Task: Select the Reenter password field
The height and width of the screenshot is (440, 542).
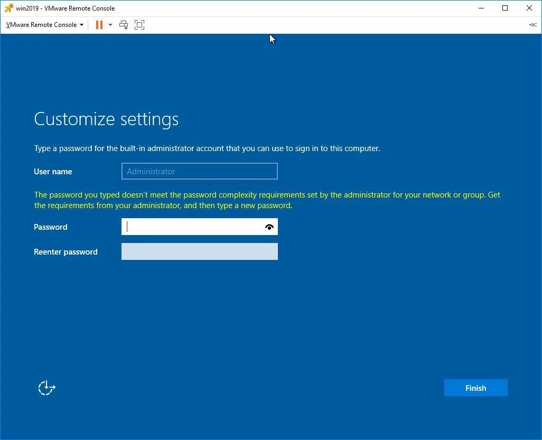Action: tap(200, 251)
